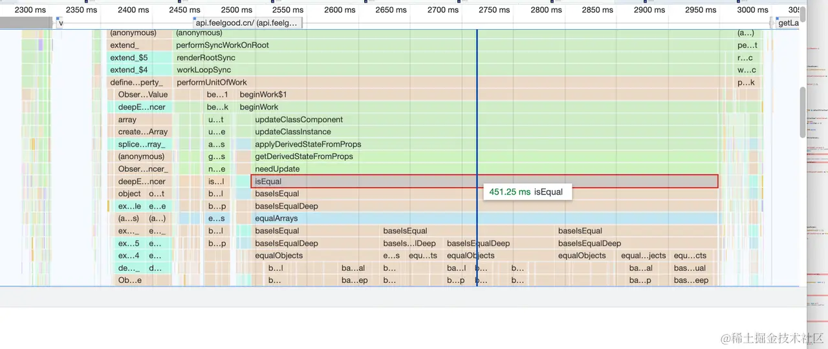Screen dimensions: 828x349
Task: Select the api.feelgood.cn network request bar
Action: tap(248, 23)
